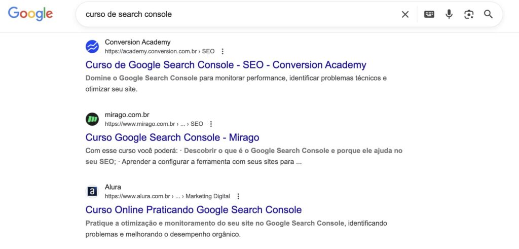Click the mirago.com.br site favicon

tap(92, 119)
